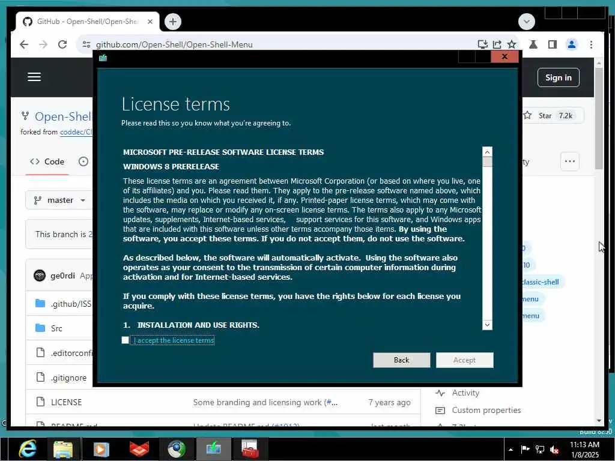The width and height of the screenshot is (615, 461).
Task: Click the install app icon in address bar
Action: coord(482,44)
